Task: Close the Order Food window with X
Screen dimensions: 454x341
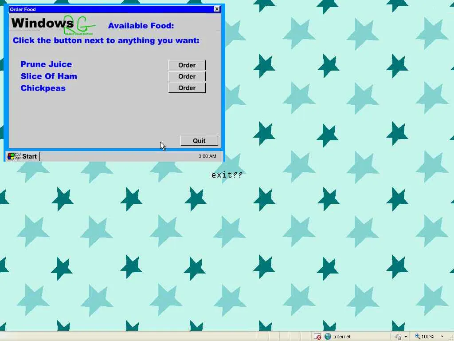Action: [216, 9]
